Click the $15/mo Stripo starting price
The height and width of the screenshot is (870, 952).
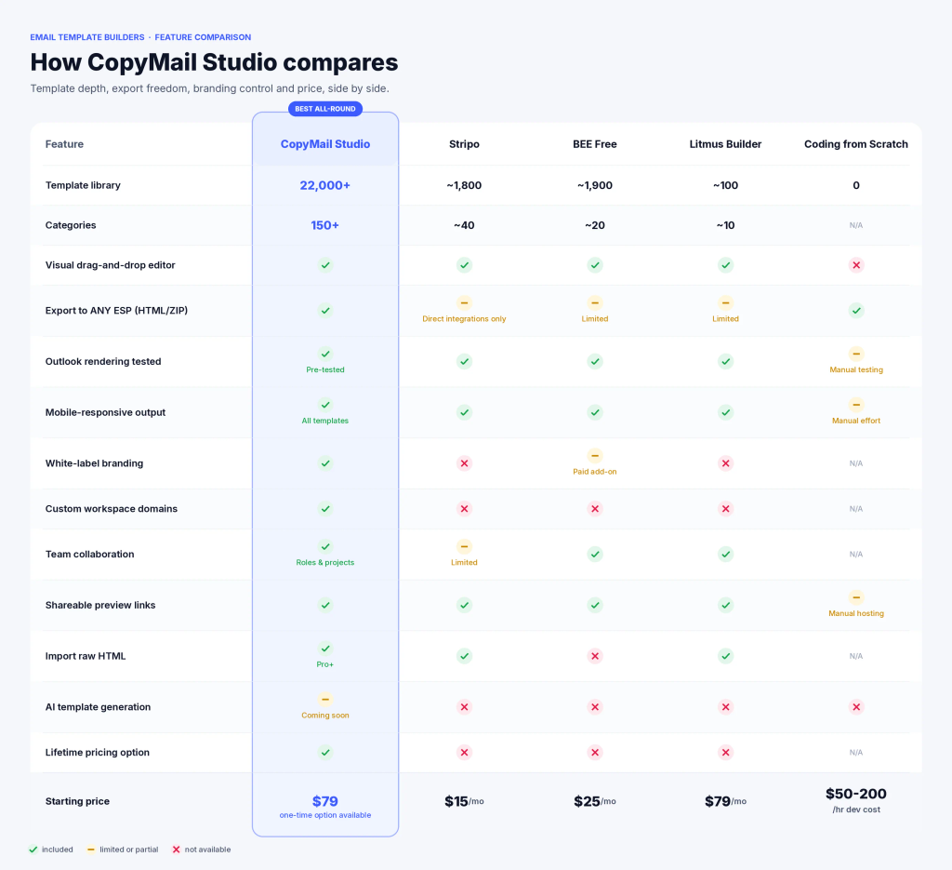tap(464, 801)
